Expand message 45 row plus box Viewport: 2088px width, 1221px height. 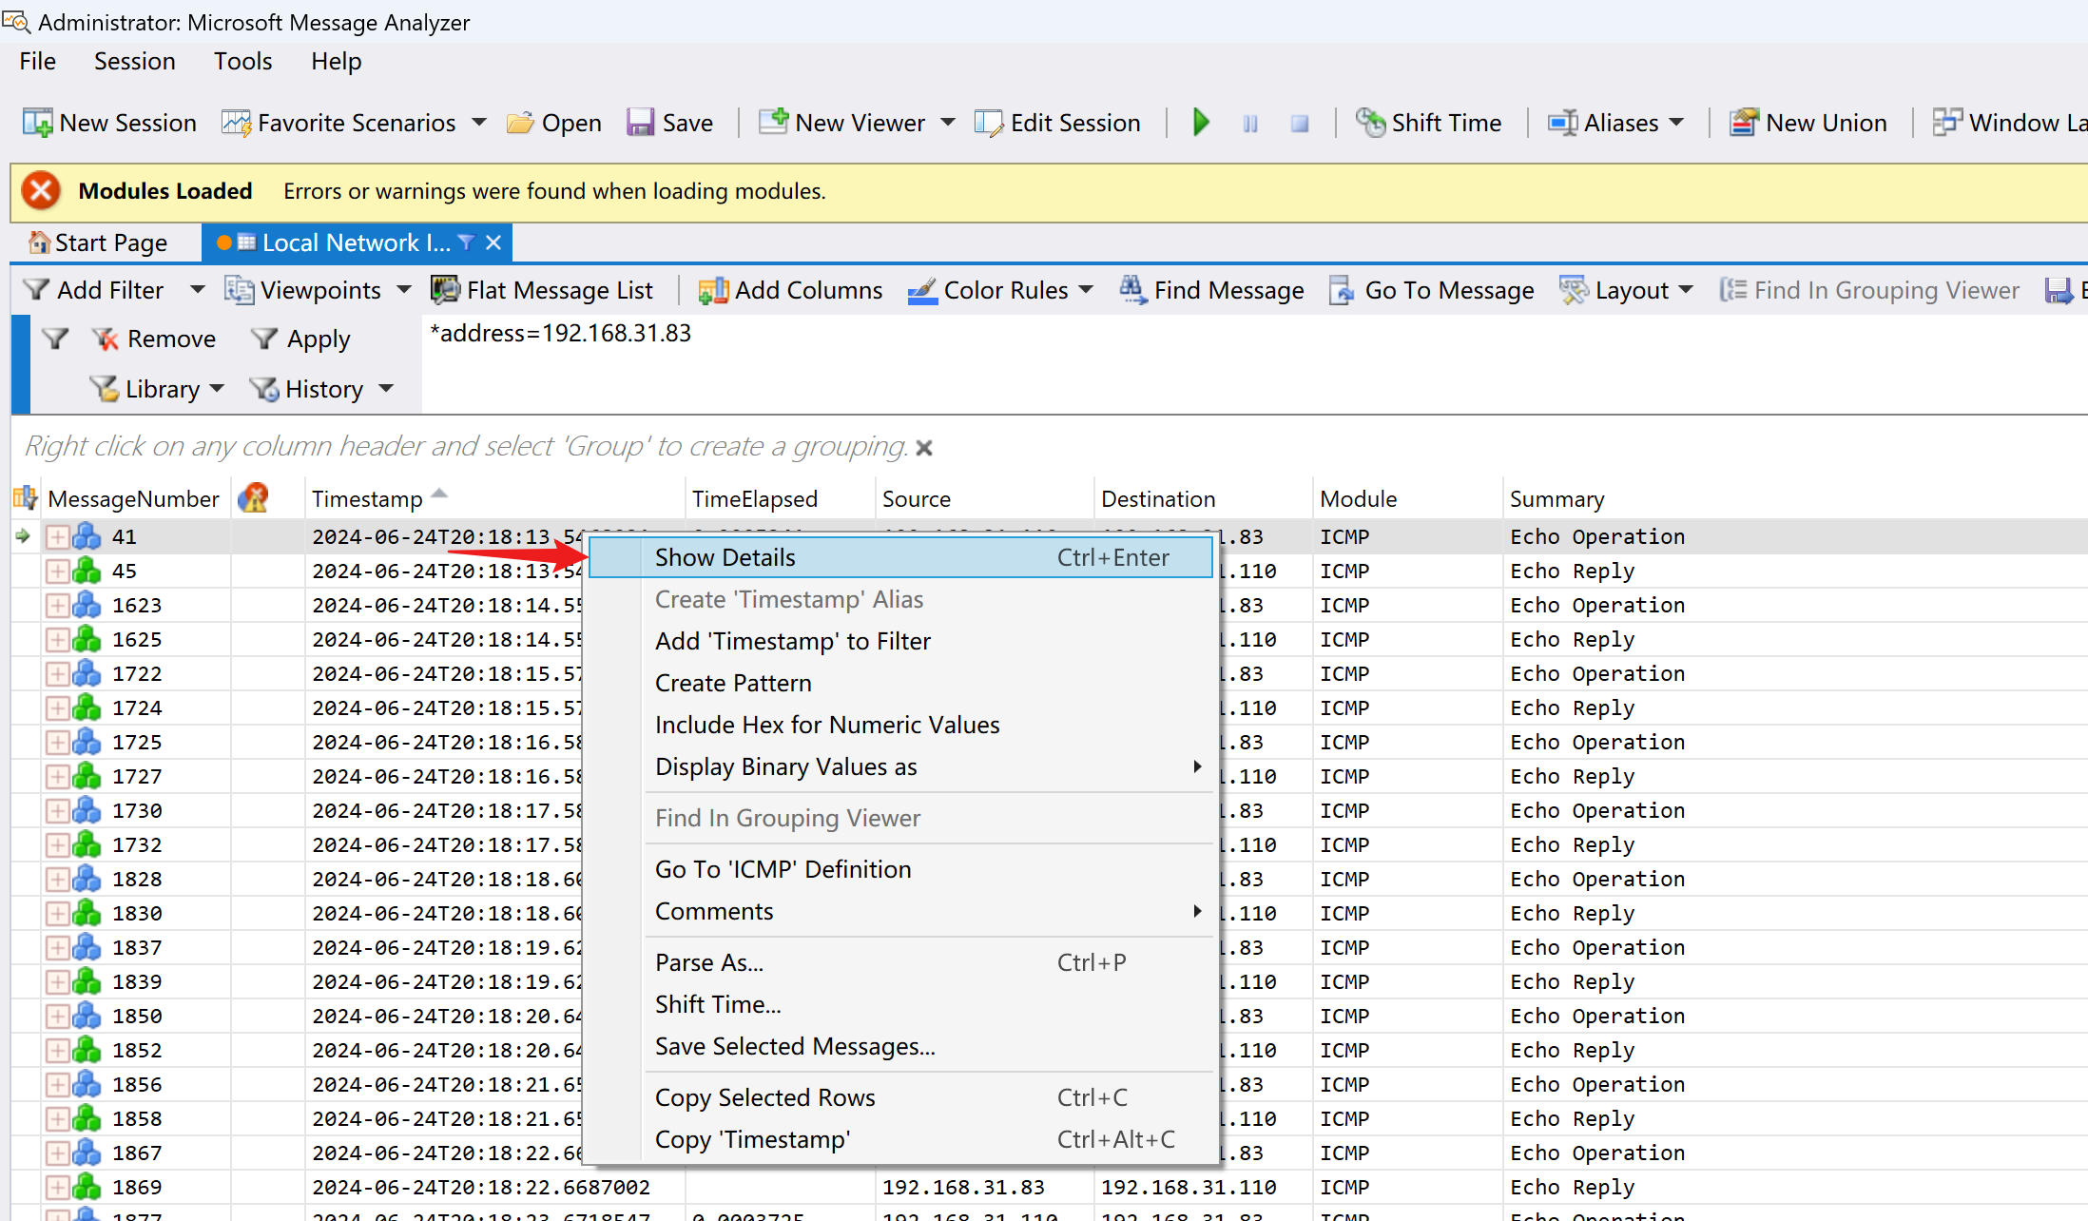coord(57,571)
